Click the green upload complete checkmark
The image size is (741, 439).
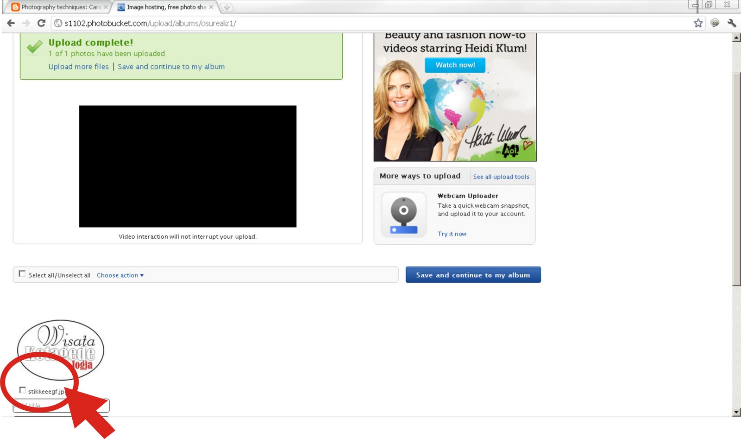tap(35, 47)
